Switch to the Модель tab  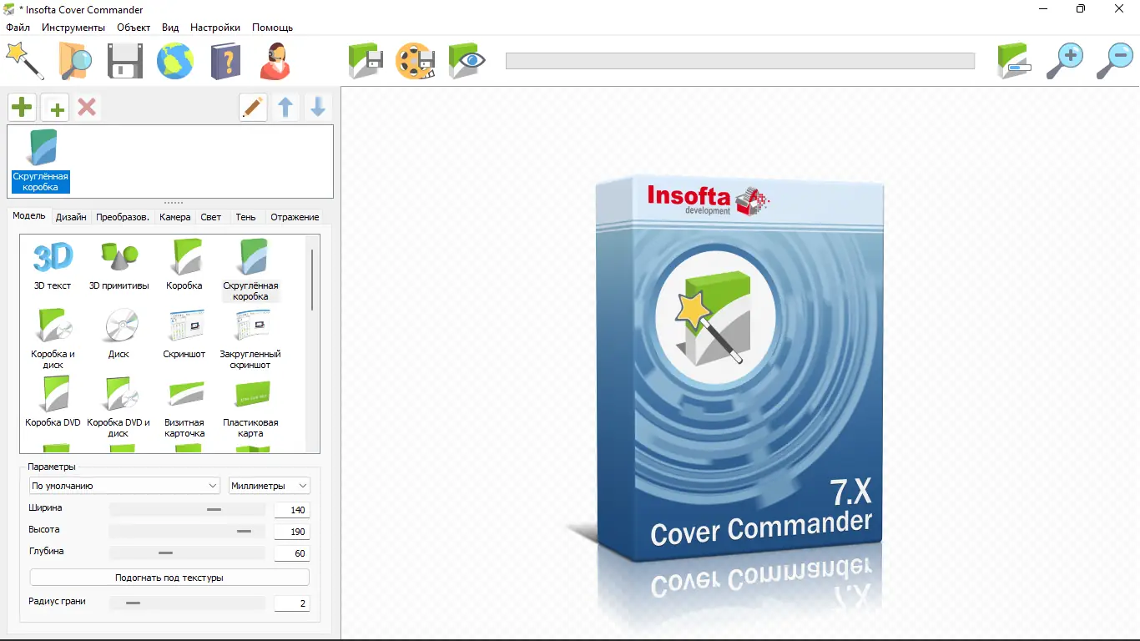[29, 216]
